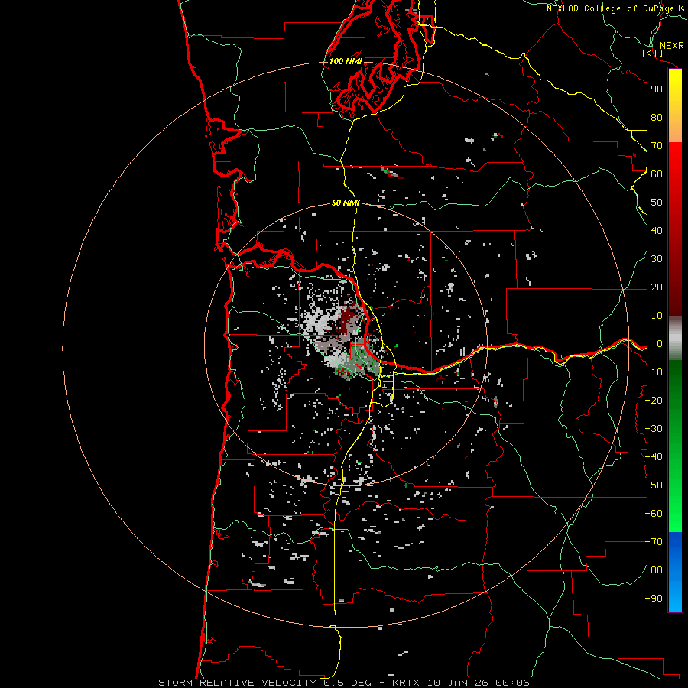This screenshot has height=688, width=688.
Task: Select the -10 scale label
Action: [x=654, y=372]
